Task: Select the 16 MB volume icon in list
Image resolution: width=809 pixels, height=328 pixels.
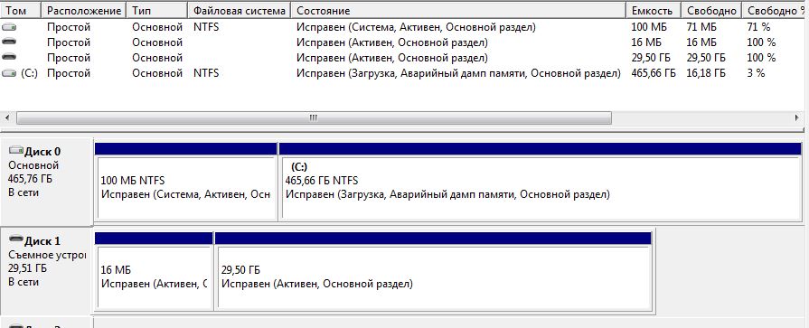Action: [x=9, y=42]
